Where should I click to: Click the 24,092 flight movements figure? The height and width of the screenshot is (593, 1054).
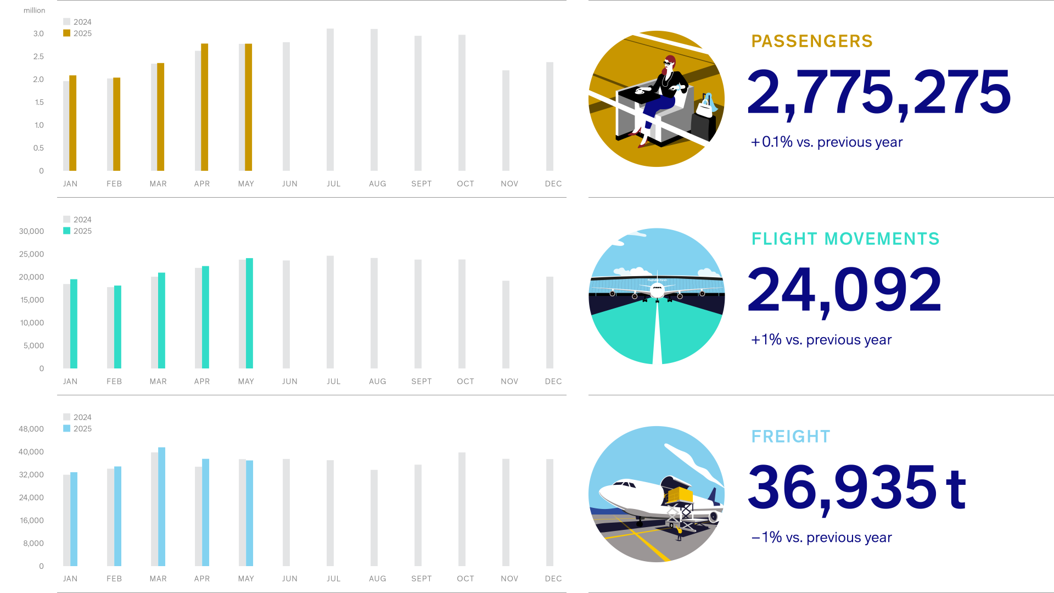(844, 290)
